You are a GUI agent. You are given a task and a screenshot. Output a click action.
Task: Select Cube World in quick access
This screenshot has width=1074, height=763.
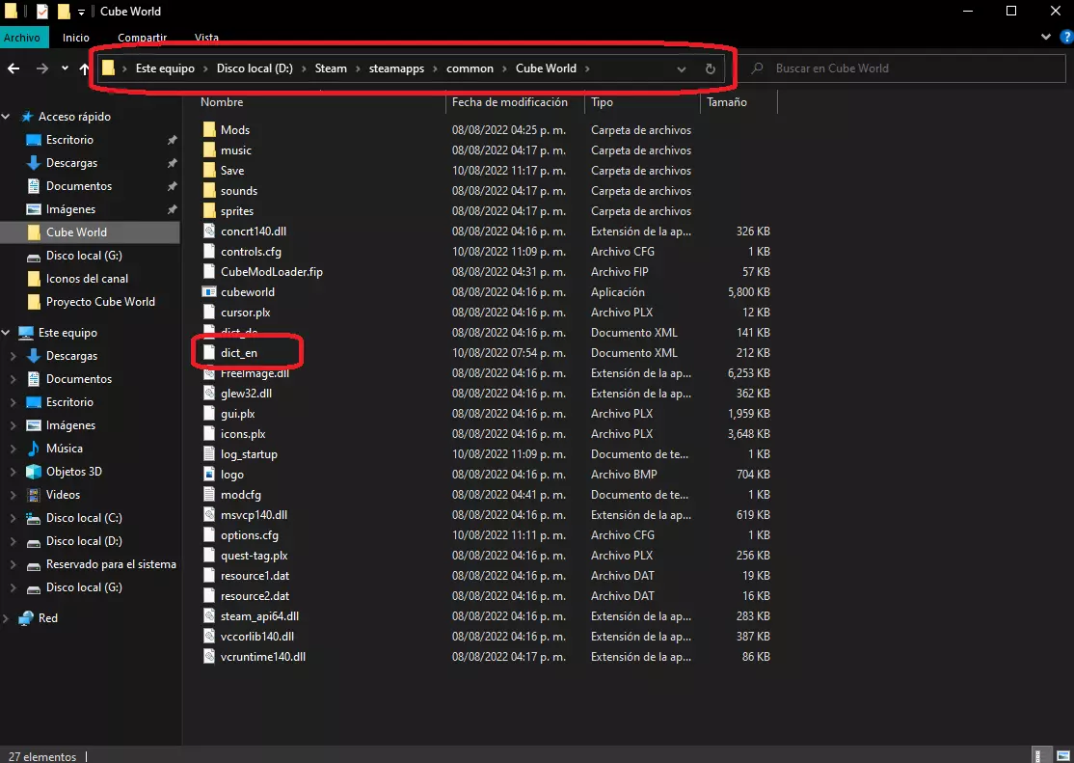(90, 232)
